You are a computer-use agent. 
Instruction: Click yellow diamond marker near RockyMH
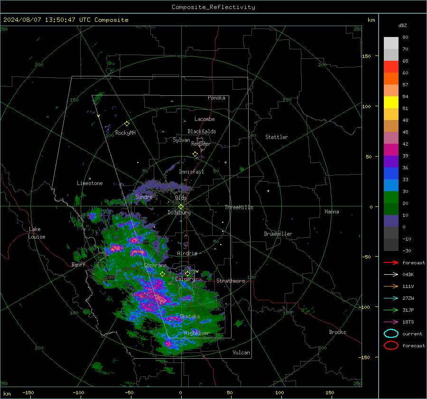pos(127,124)
